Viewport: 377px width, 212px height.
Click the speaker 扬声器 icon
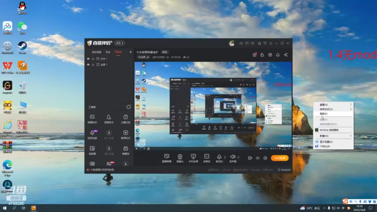pyautogui.click(x=232, y=157)
